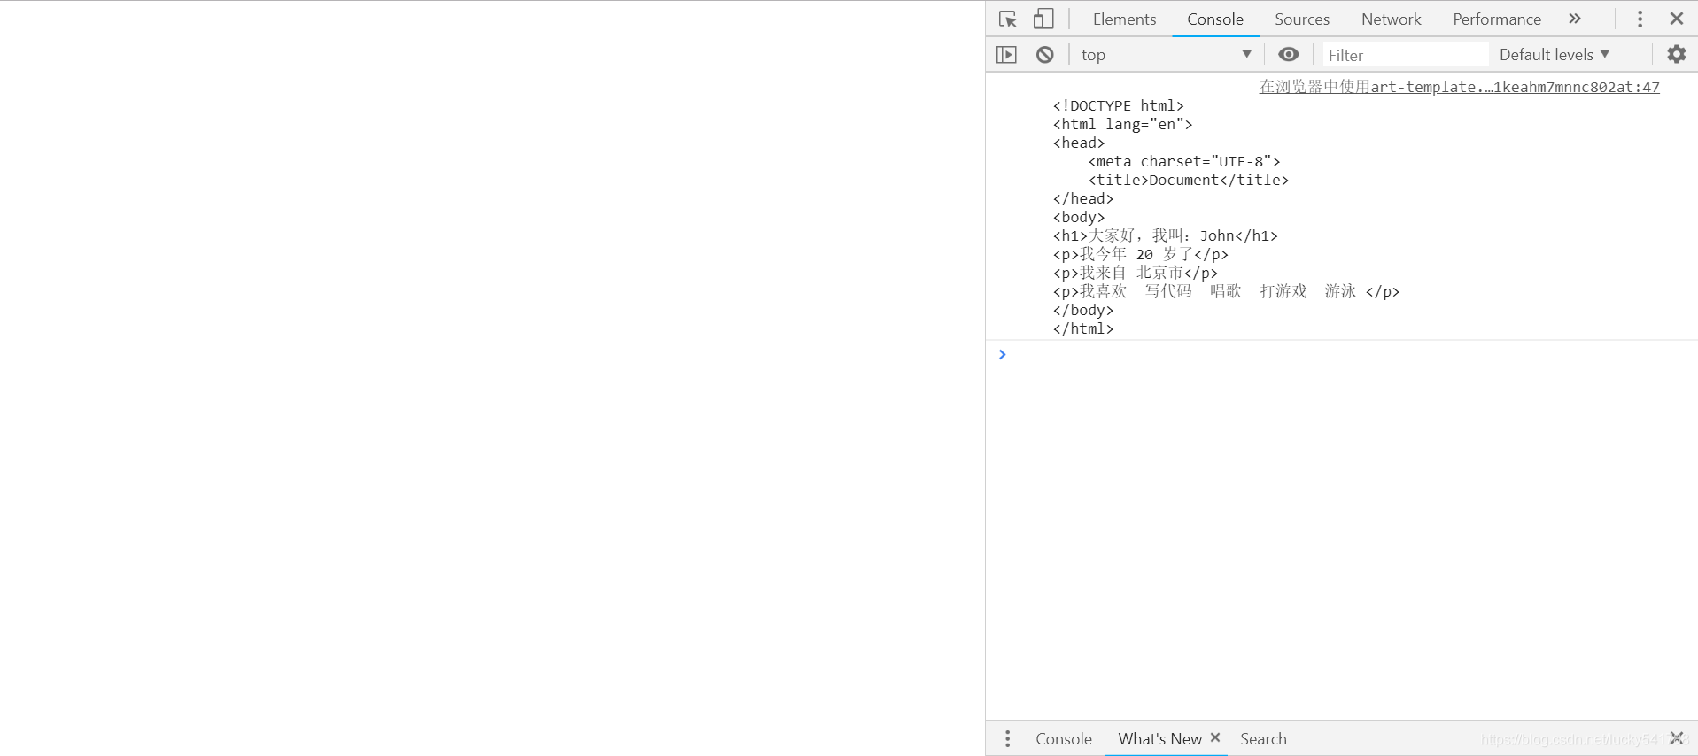This screenshot has height=756, width=1698.
Task: Click the hobbies line starting 我喜欢
Action: click(1226, 291)
